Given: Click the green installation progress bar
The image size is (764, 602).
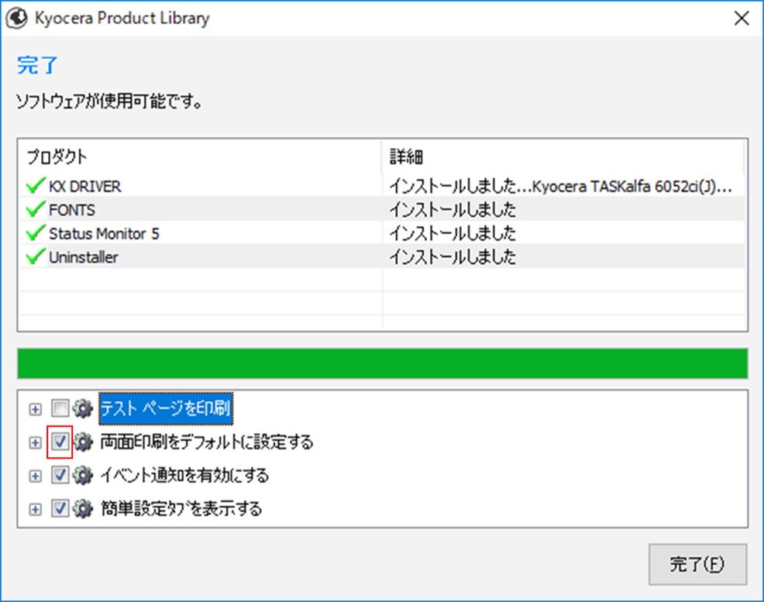Looking at the screenshot, I should pos(383,363).
